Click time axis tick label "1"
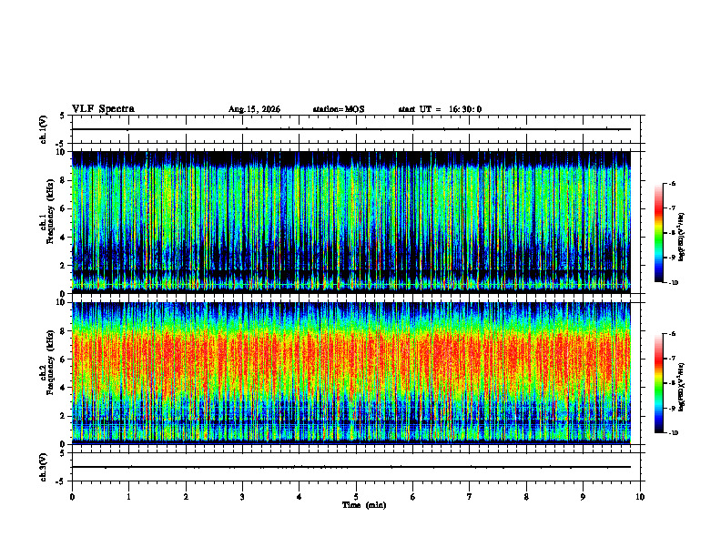 [128, 497]
